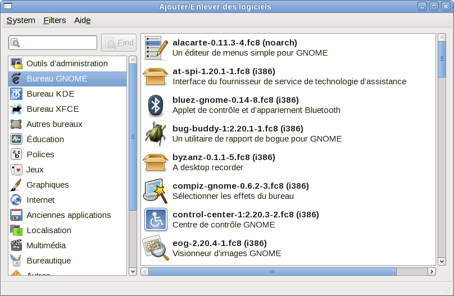Image resolution: width=454 pixels, height=296 pixels.
Task: Click the alacarte menu editor icon
Action: 156,48
